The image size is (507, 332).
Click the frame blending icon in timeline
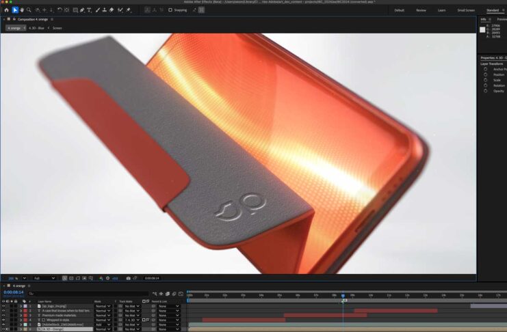pyautogui.click(x=168, y=294)
